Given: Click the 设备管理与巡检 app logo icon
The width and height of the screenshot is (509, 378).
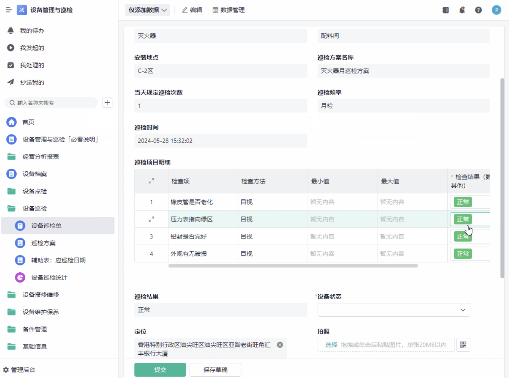Looking at the screenshot, I should point(22,10).
